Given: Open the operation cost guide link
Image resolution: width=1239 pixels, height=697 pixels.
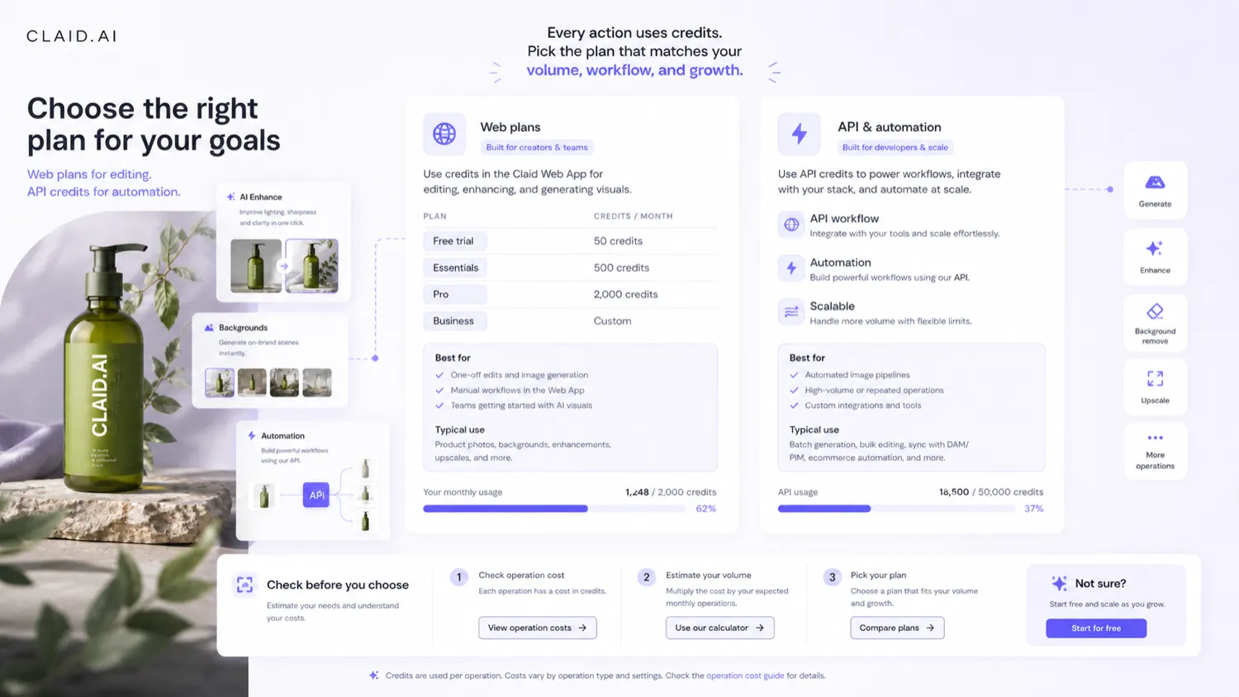Looking at the screenshot, I should [745, 676].
